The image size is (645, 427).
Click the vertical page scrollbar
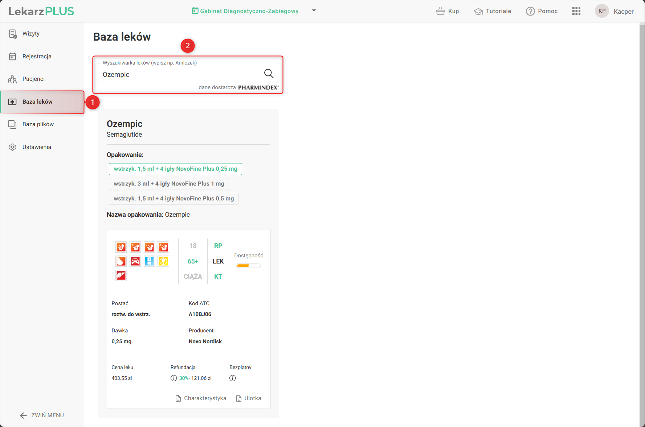pyautogui.click(x=642, y=225)
